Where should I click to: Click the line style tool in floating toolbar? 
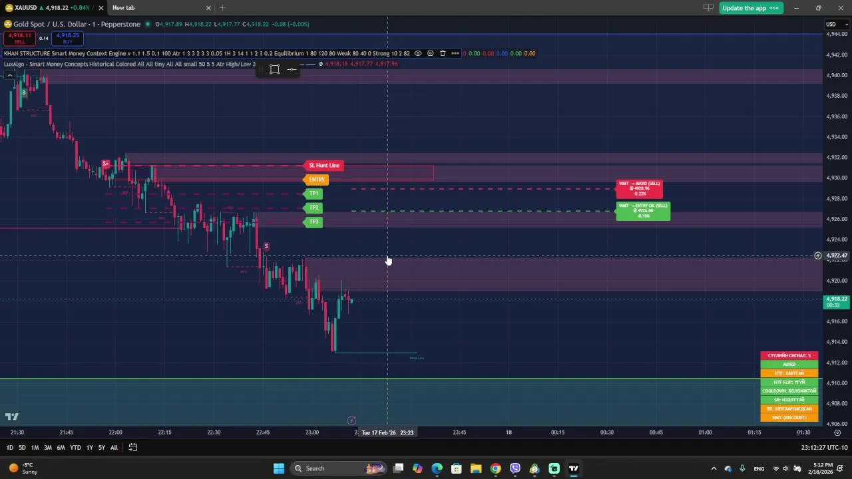click(292, 69)
